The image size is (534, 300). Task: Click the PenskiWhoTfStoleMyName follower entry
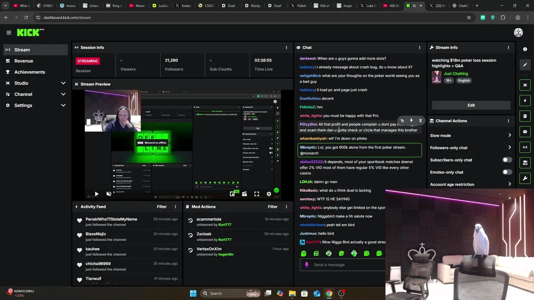point(127,222)
